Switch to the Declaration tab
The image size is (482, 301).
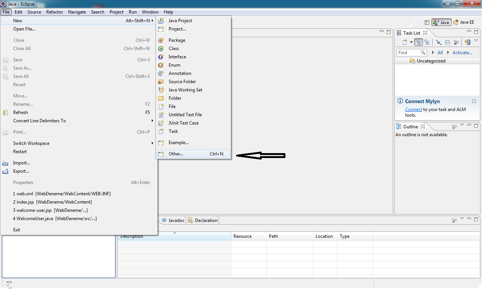tap(203, 220)
